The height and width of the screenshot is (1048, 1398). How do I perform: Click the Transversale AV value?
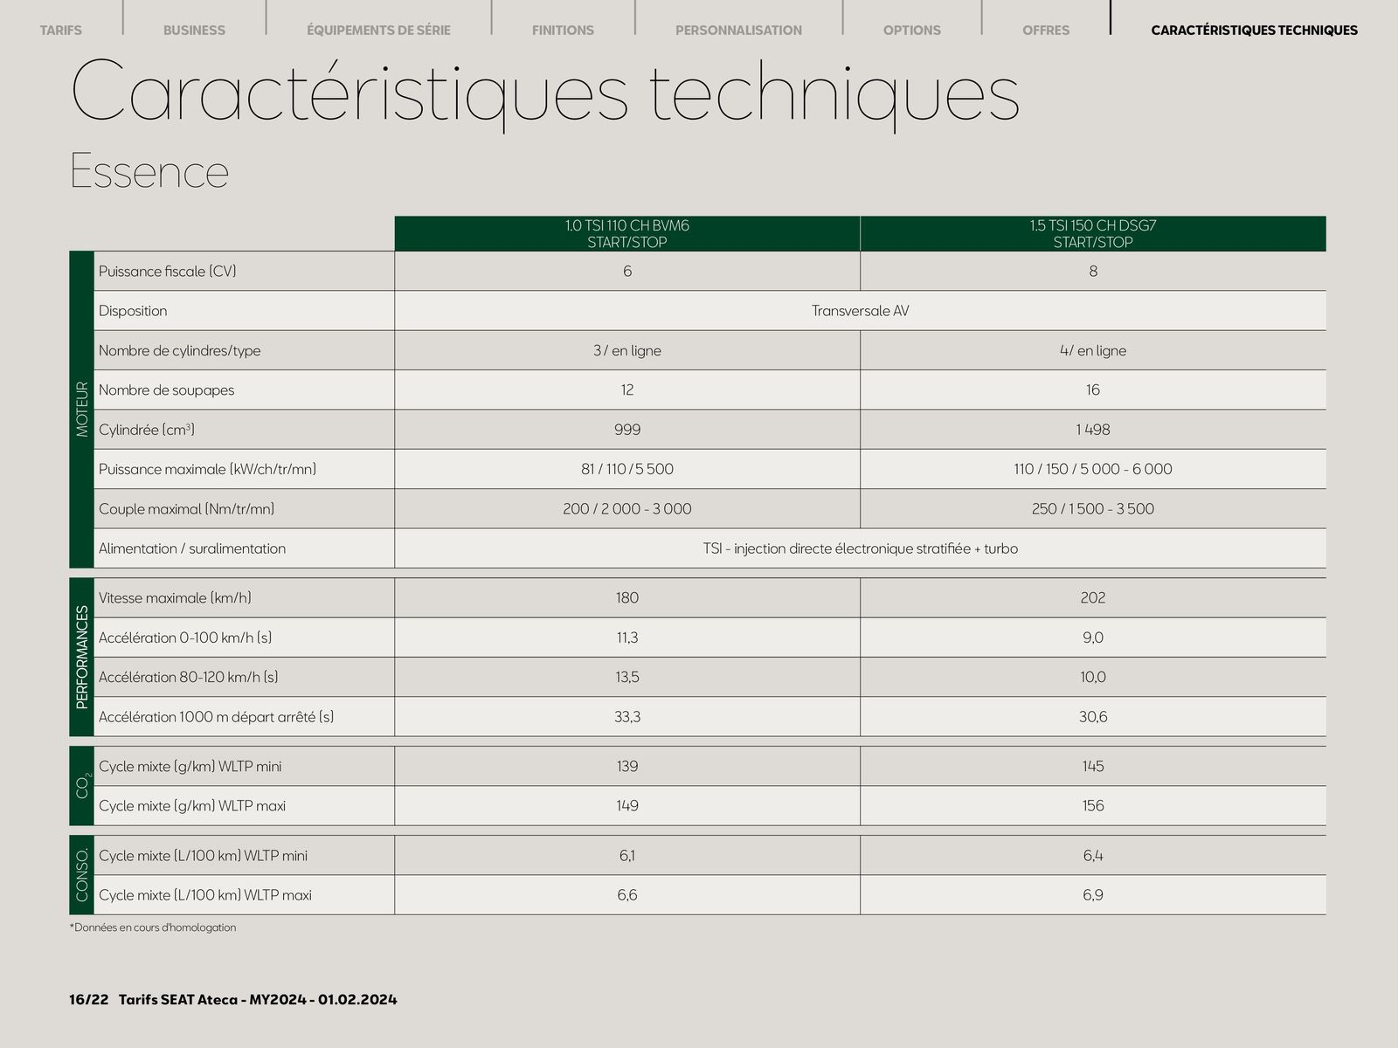point(860,311)
